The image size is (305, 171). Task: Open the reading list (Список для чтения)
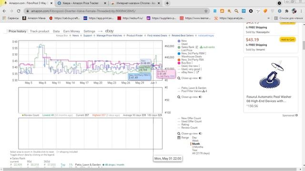point(289,18)
